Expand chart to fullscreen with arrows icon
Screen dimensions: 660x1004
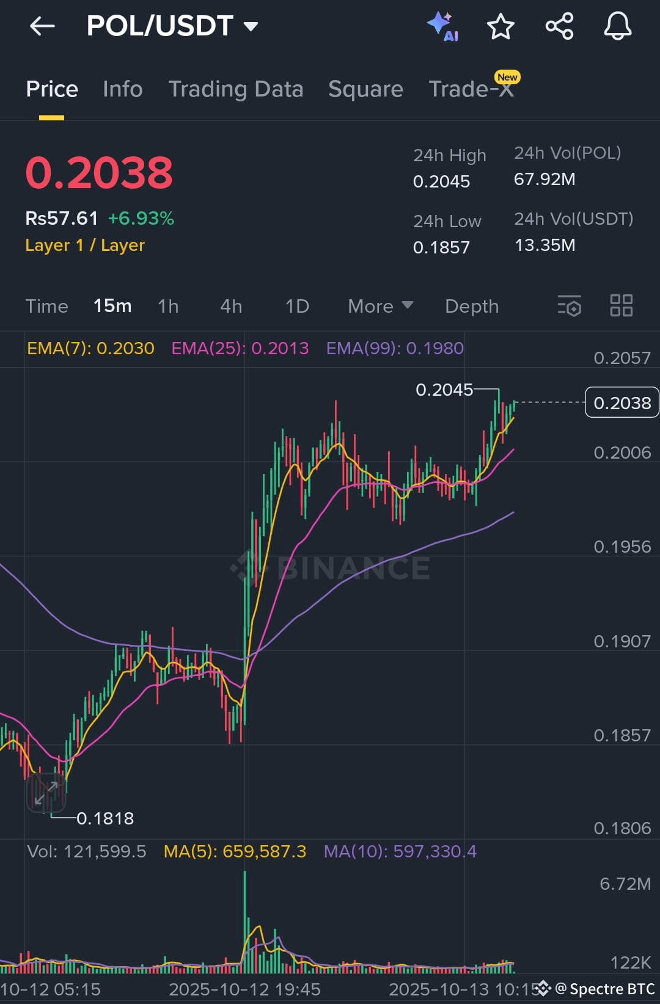pyautogui.click(x=46, y=793)
